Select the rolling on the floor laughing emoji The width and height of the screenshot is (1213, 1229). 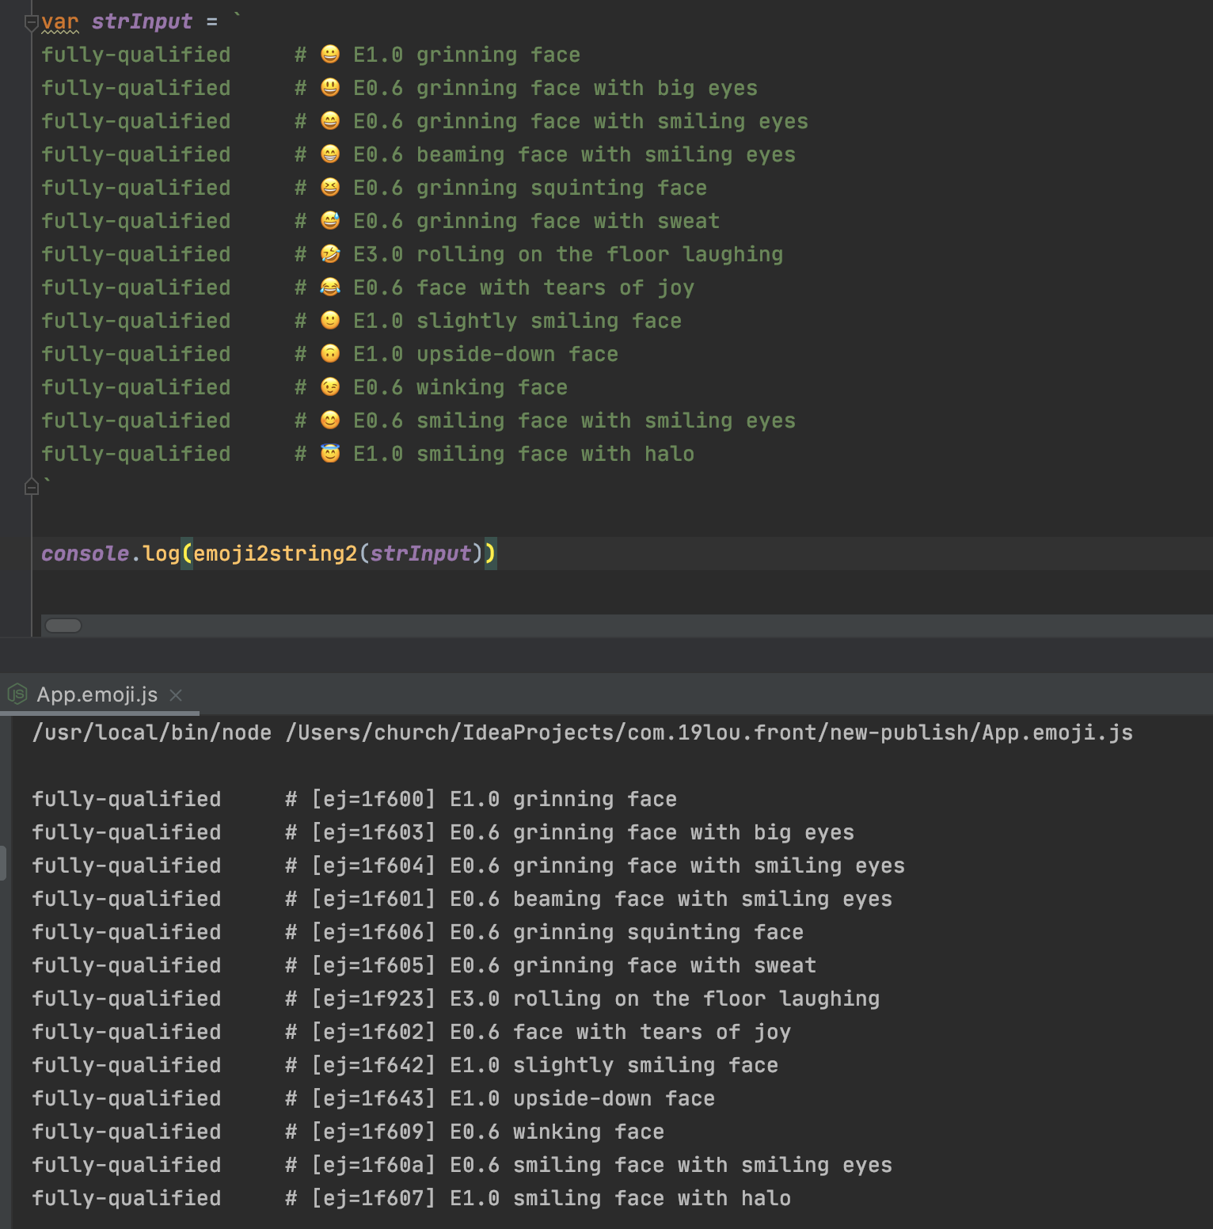[330, 253]
